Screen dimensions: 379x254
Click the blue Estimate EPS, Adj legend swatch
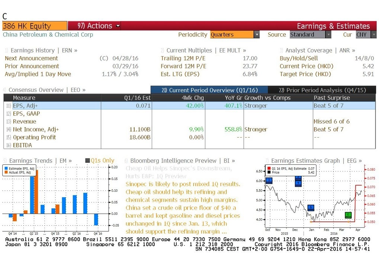[x=6, y=168]
